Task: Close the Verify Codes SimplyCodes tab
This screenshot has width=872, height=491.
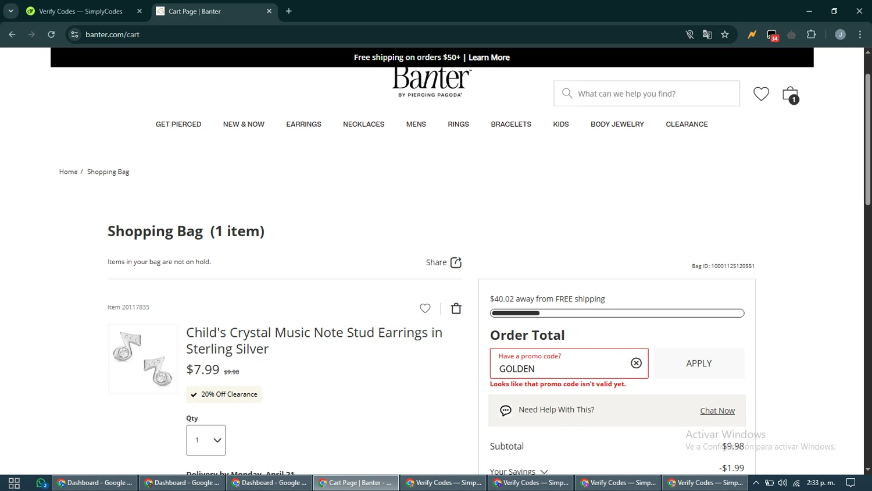Action: (140, 11)
